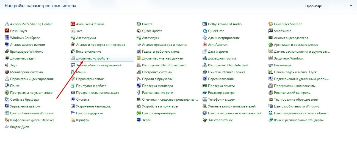Open the QuickTime icon
This screenshot has height=156, width=357.
[205, 31]
